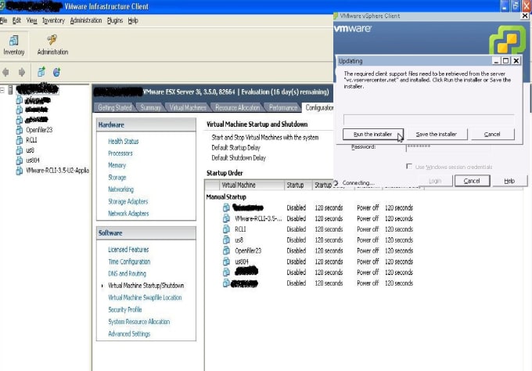
Task: Select the host server icon in tree
Action: [x=10, y=89]
